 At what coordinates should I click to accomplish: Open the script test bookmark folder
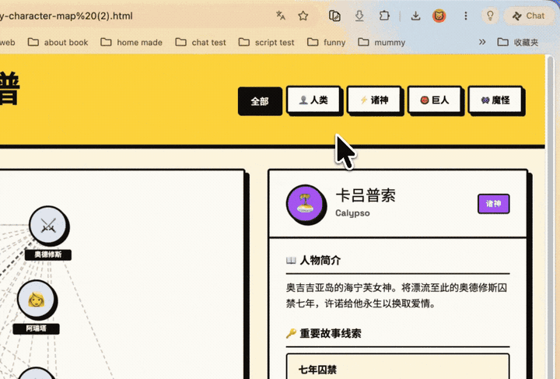click(267, 43)
